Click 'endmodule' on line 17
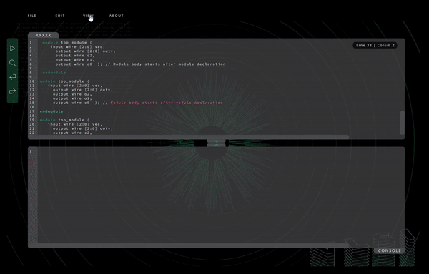The image size is (429, 274). tap(51, 111)
